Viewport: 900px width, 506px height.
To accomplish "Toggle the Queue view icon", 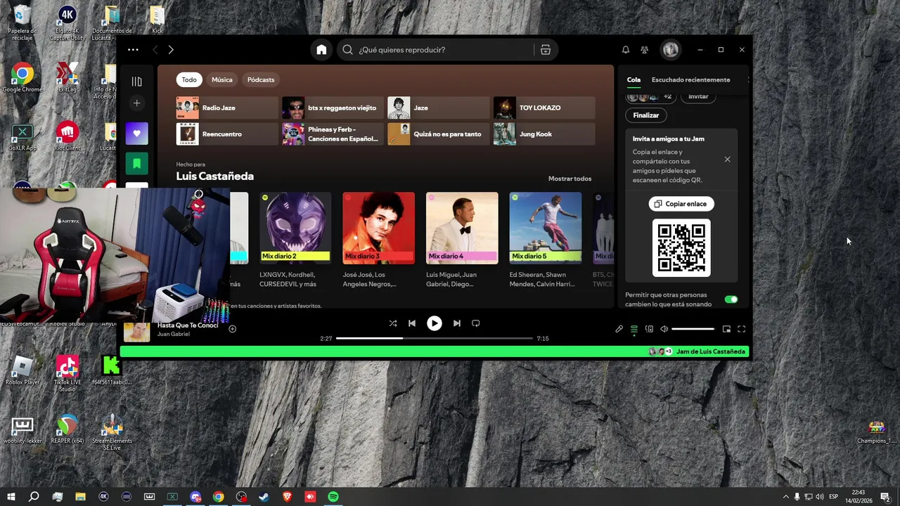I will pos(634,329).
